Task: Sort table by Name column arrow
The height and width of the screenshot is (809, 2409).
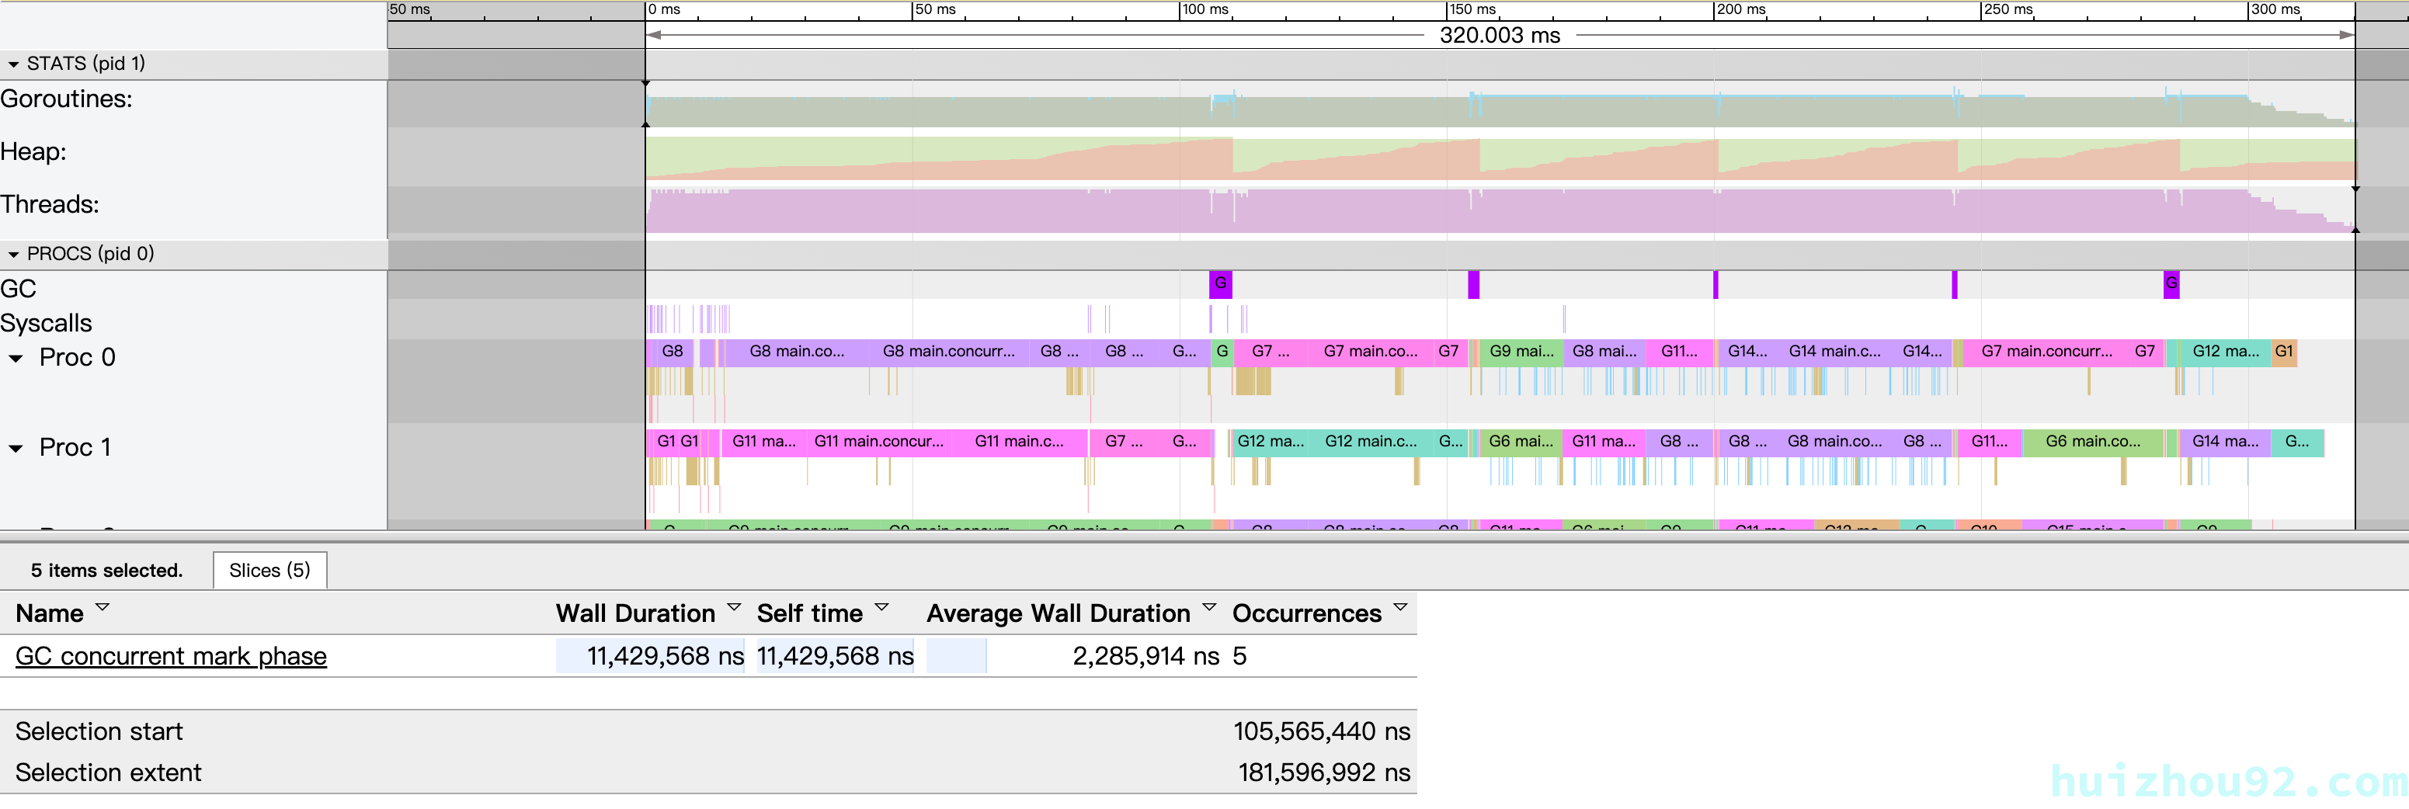Action: tap(103, 608)
